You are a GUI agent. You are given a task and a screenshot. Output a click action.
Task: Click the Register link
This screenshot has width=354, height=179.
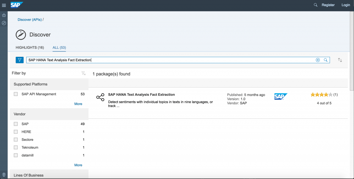(x=328, y=5)
